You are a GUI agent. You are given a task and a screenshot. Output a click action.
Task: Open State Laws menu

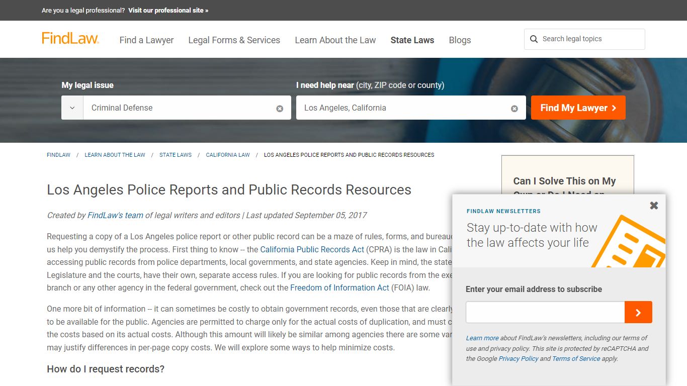(x=412, y=40)
